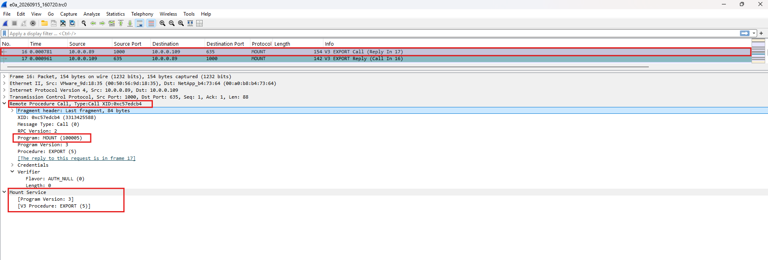The height and width of the screenshot is (260, 768).
Task: Open the display filter history dropdown
Action: (x=754, y=33)
